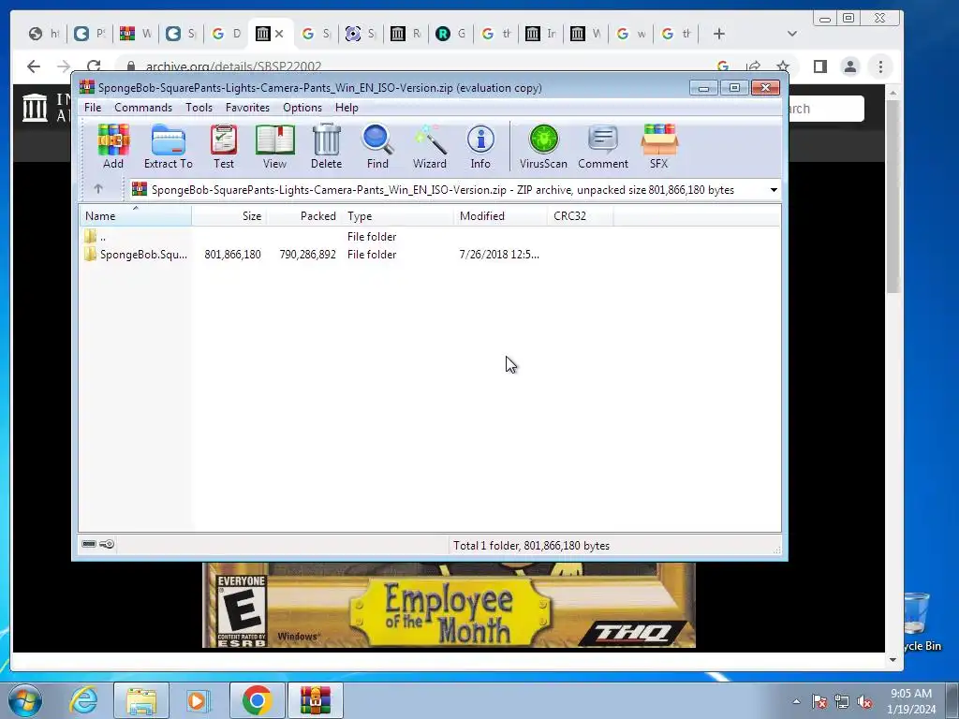This screenshot has height=719, width=959.
Task: Click the muted volume speaker tray icon
Action: click(864, 702)
